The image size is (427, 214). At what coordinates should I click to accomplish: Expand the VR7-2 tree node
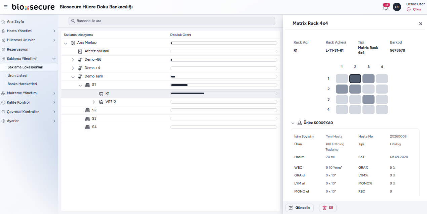tap(94, 102)
